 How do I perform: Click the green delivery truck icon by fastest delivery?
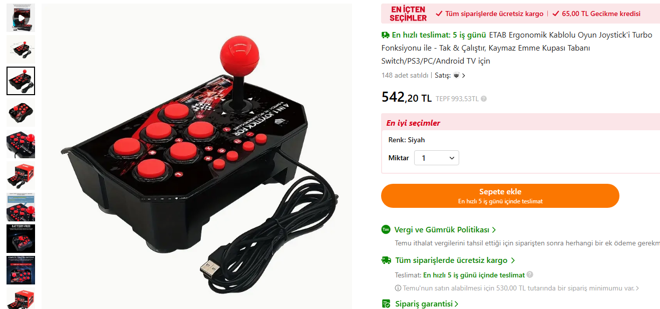click(385, 35)
